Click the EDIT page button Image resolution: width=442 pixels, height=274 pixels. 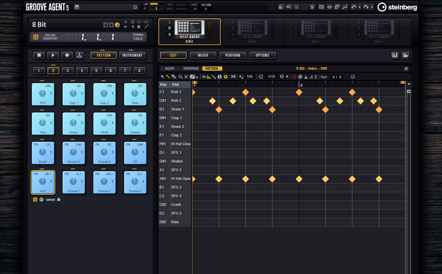pos(173,55)
